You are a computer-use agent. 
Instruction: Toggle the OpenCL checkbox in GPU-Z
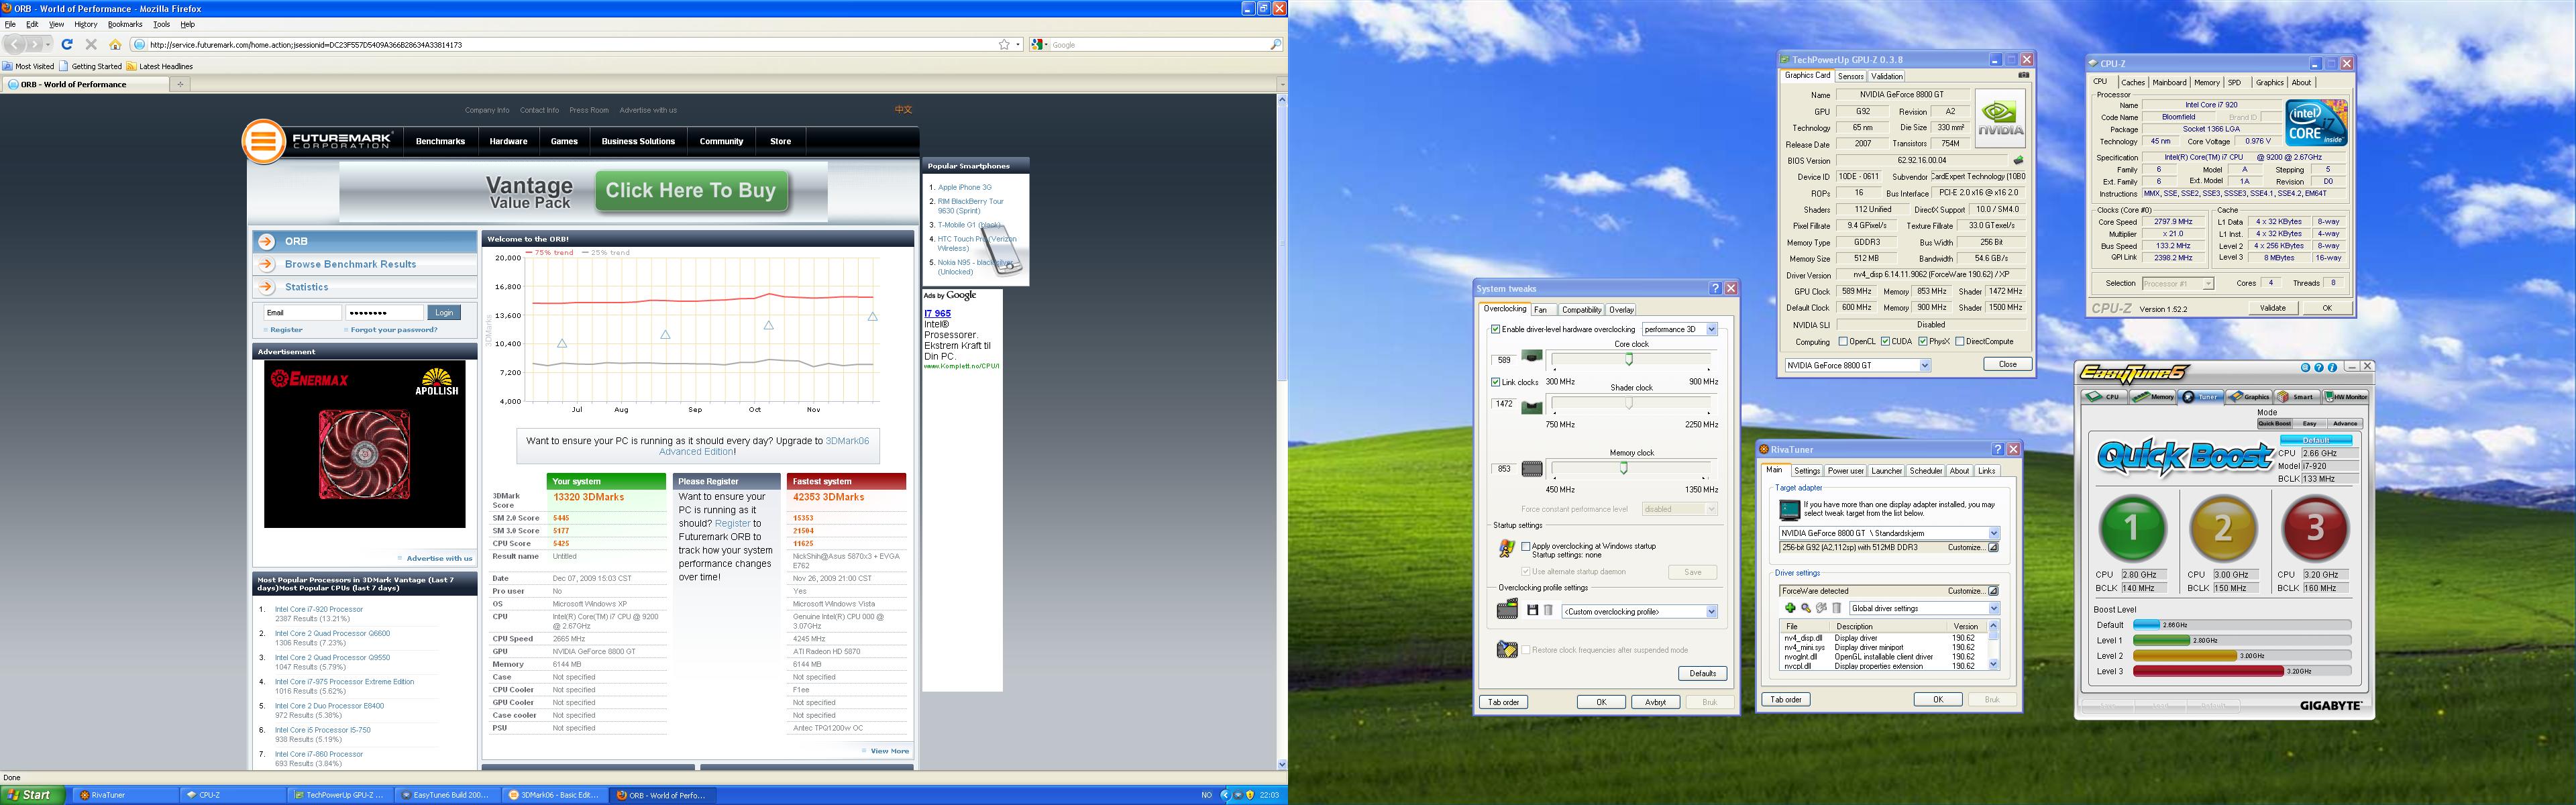click(x=1843, y=341)
